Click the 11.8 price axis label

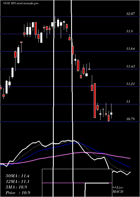coord(129,31)
